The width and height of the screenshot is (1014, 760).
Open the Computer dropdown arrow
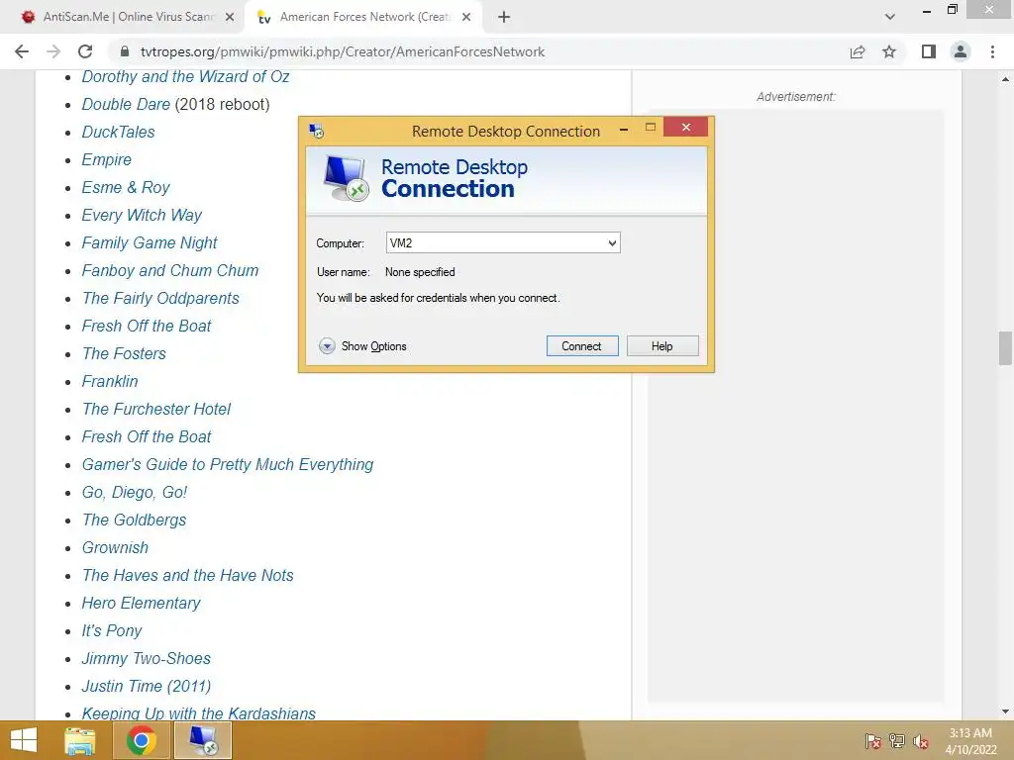coord(612,243)
